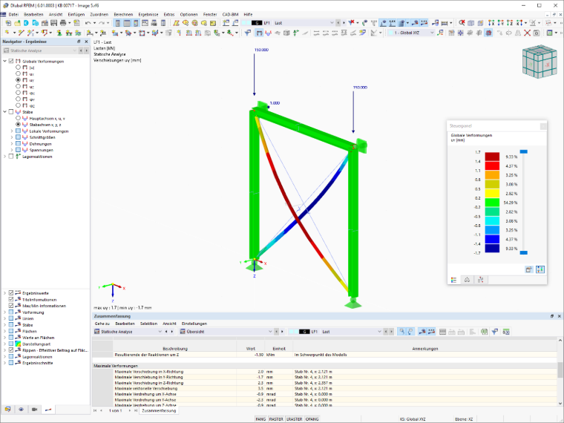
Task: Toggle the RASTER status bar button
Action: 276,419
